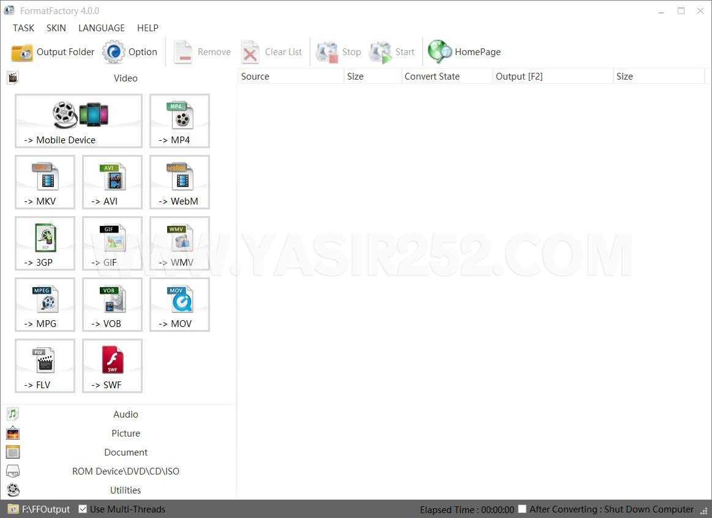Open the SWF converter
Viewport: 712px width, 518px height.
tap(112, 366)
